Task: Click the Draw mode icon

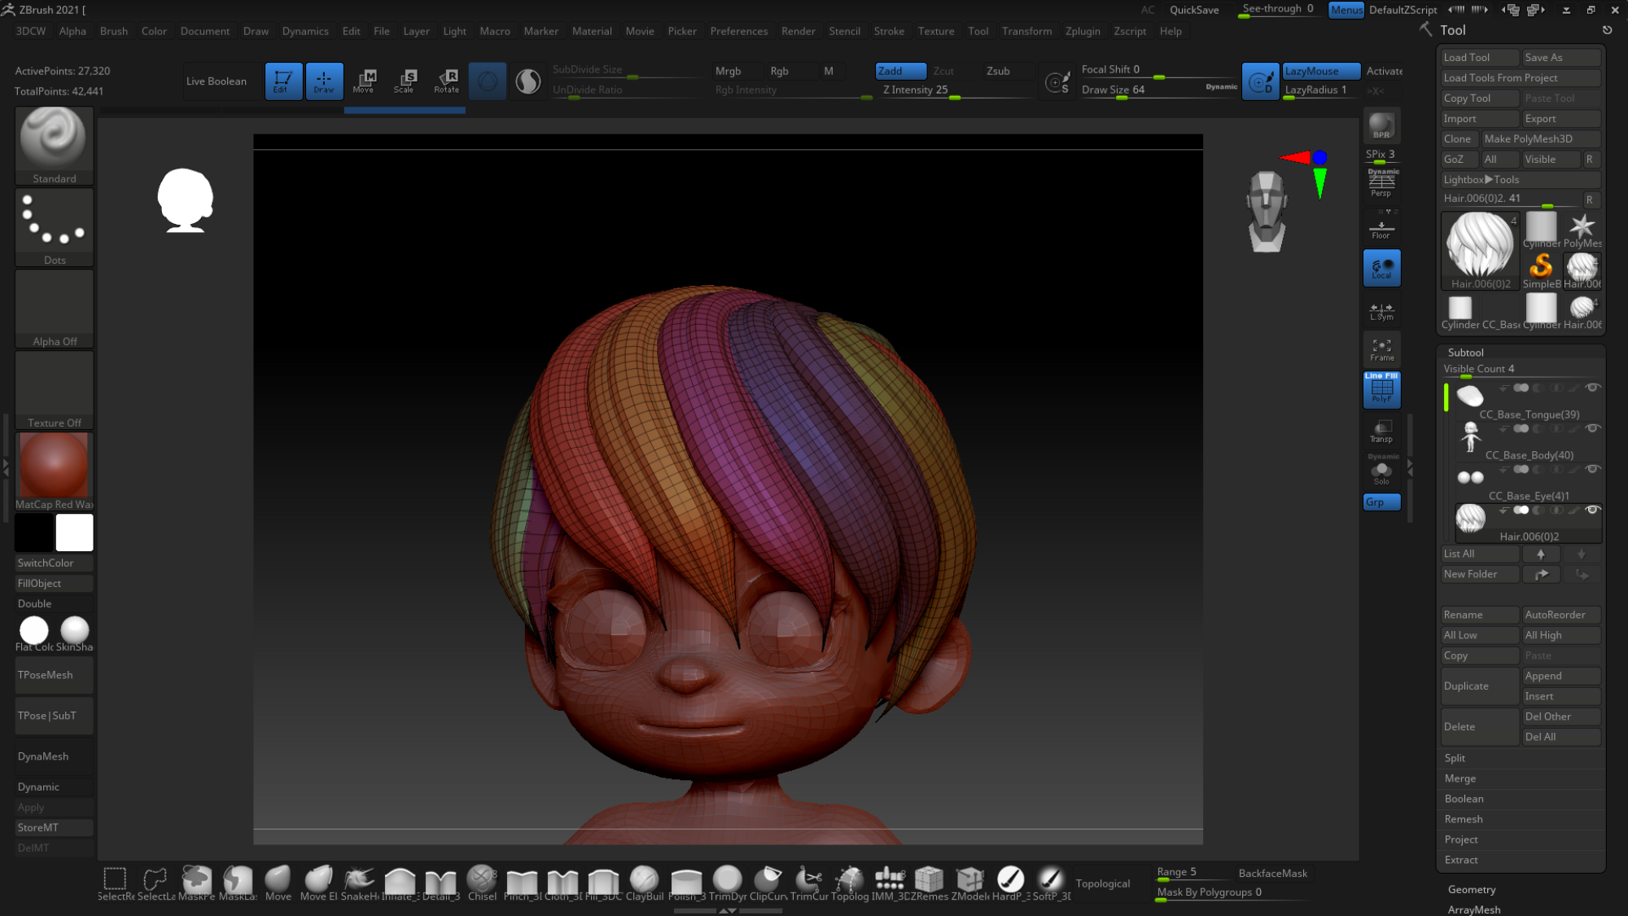Action: [324, 81]
